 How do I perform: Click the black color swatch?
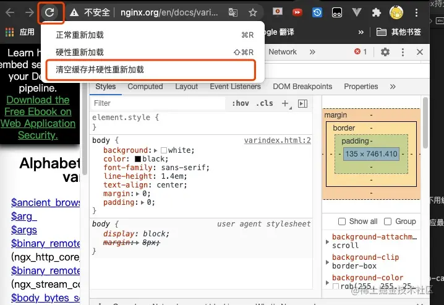(x=138, y=159)
